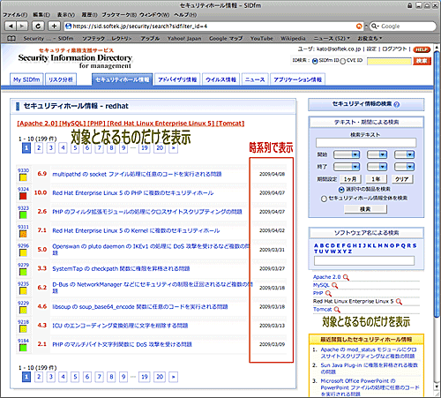
Task: Select the SIDfm ID radio button
Action: [315, 61]
